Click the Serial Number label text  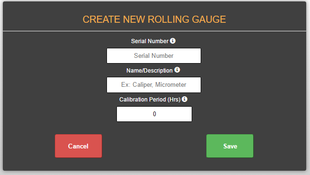150,41
